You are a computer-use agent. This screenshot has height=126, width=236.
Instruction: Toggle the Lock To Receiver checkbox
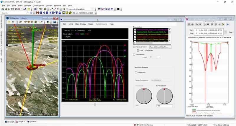tap(138, 51)
